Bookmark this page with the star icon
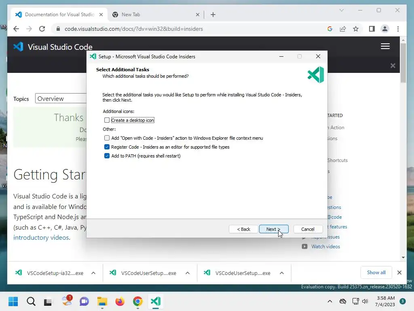The image size is (414, 311). 356,29
